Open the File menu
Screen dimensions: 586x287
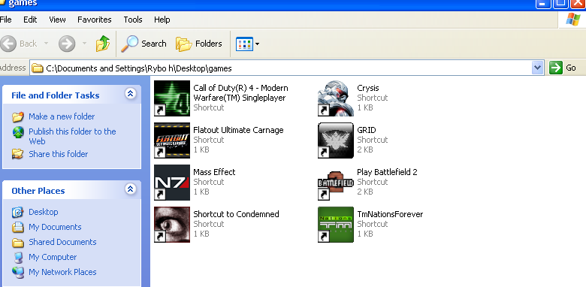(x=6, y=20)
